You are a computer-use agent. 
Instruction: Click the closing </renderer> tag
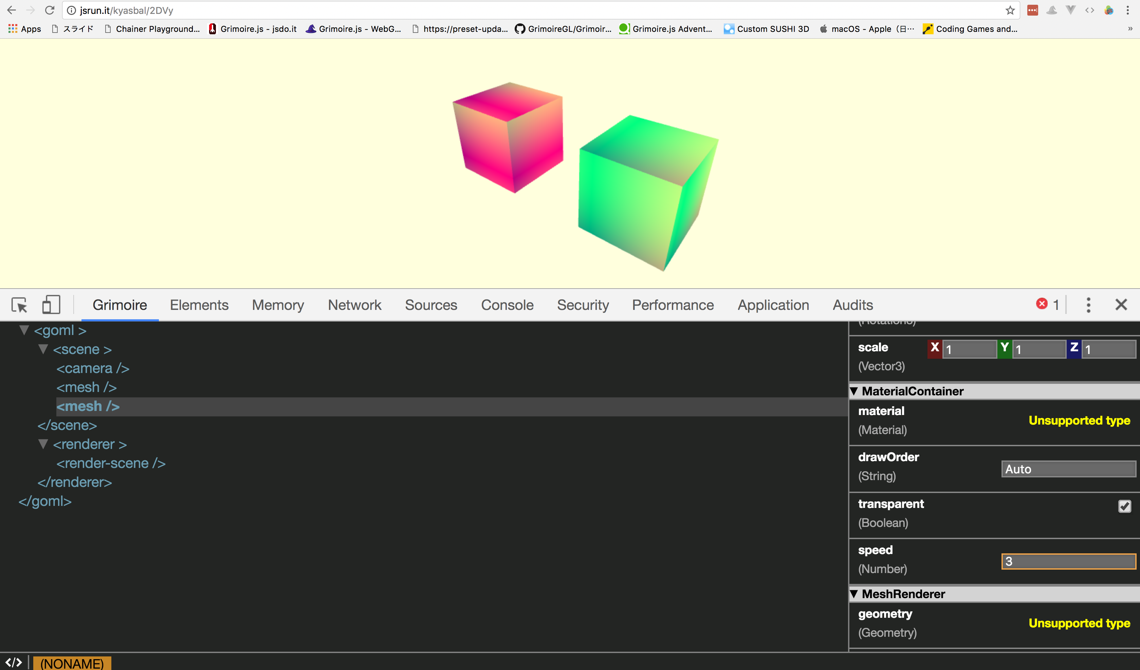[75, 482]
